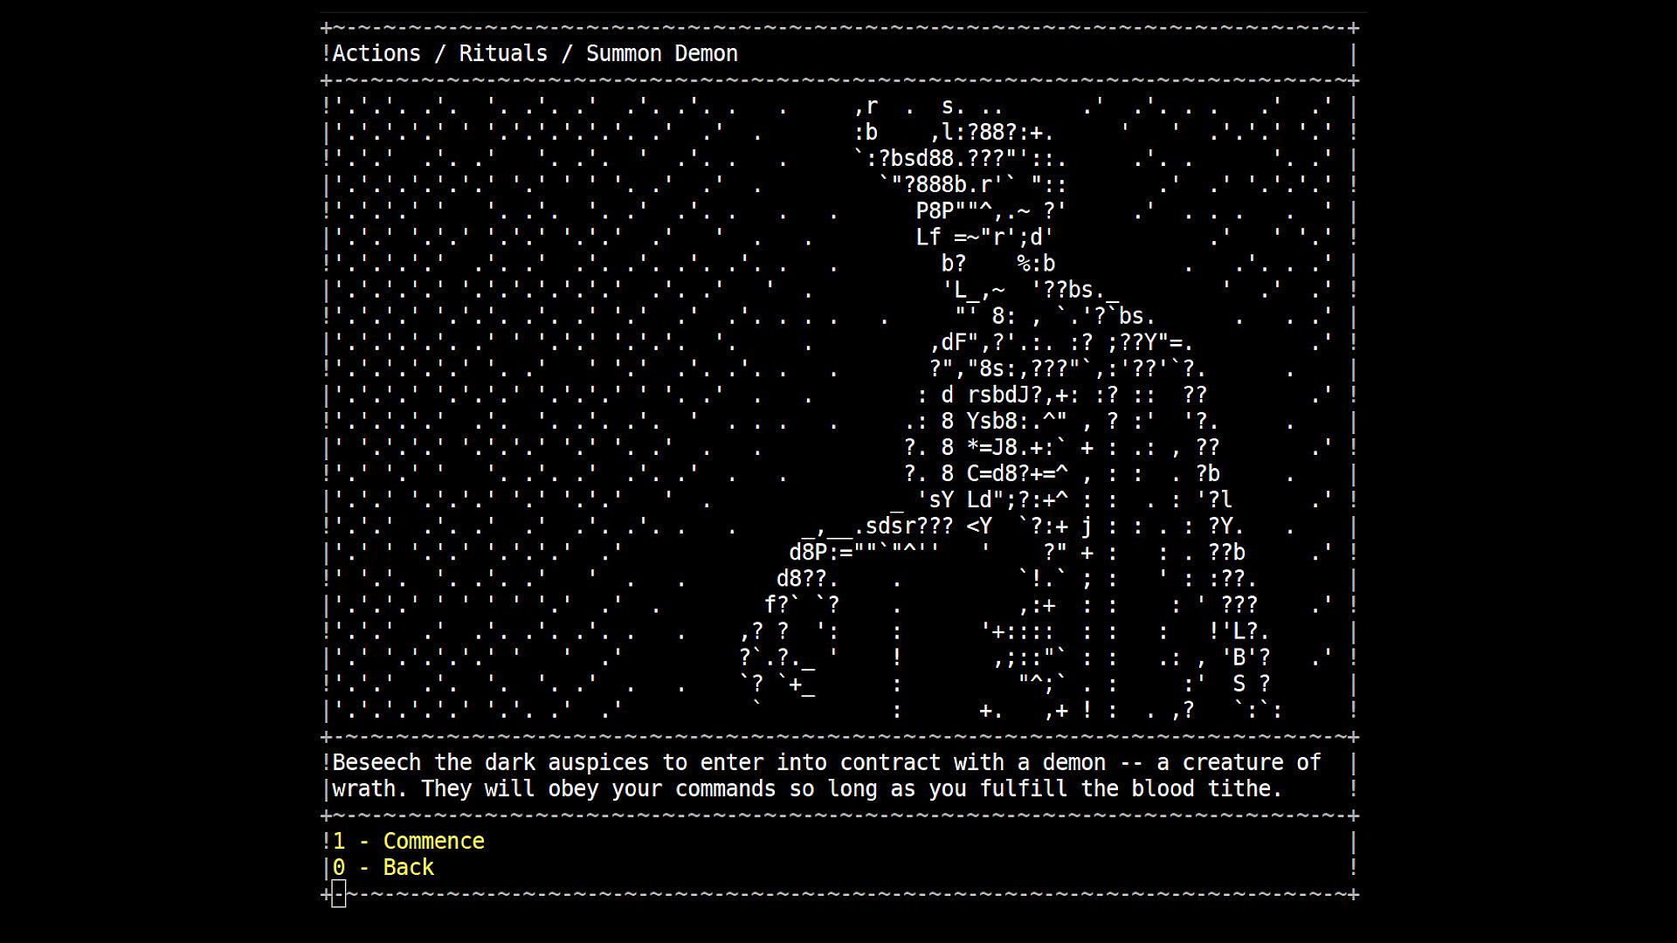The width and height of the screenshot is (1677, 943).
Task: Click 'Rituals' in the breadcrumb path
Action: [x=503, y=53]
